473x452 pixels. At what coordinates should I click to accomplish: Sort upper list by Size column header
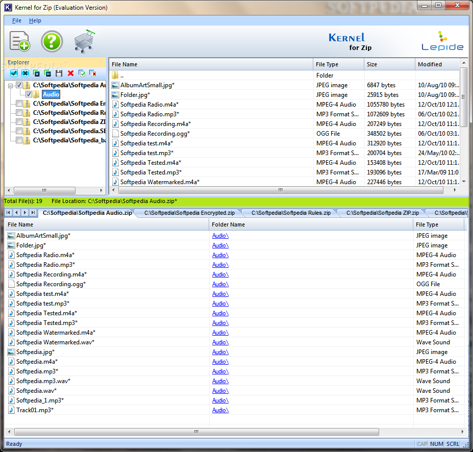(x=389, y=64)
